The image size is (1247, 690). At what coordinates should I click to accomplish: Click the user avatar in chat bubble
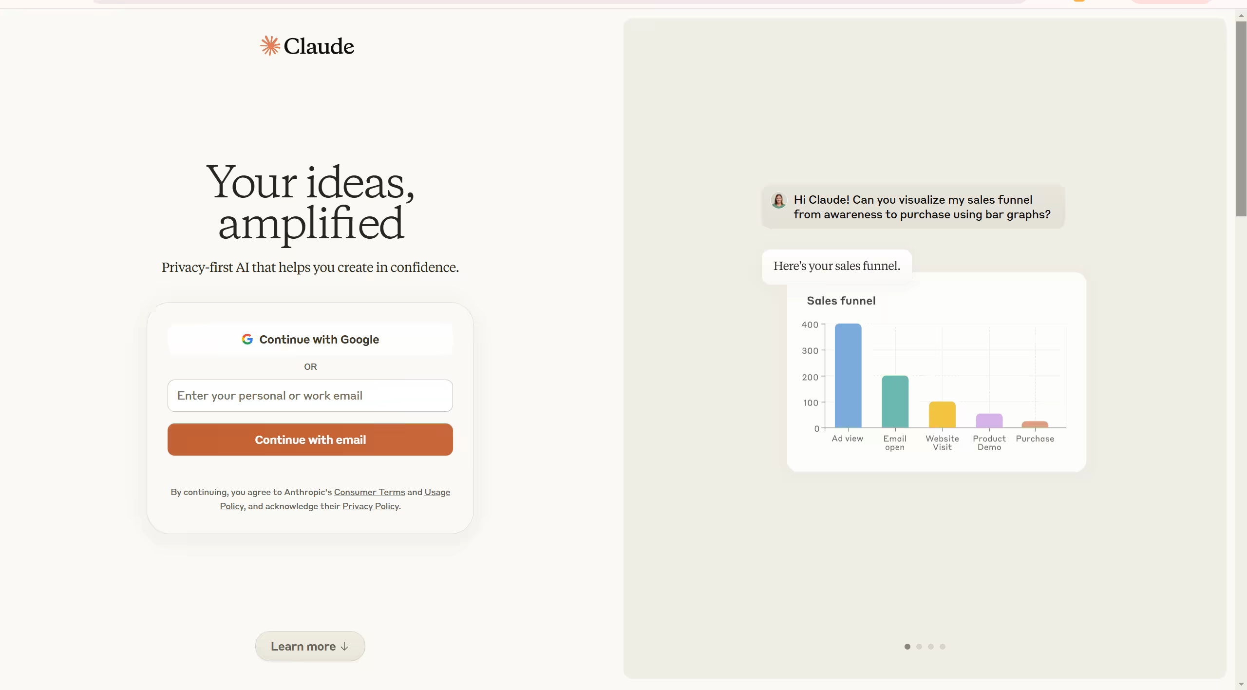point(778,200)
